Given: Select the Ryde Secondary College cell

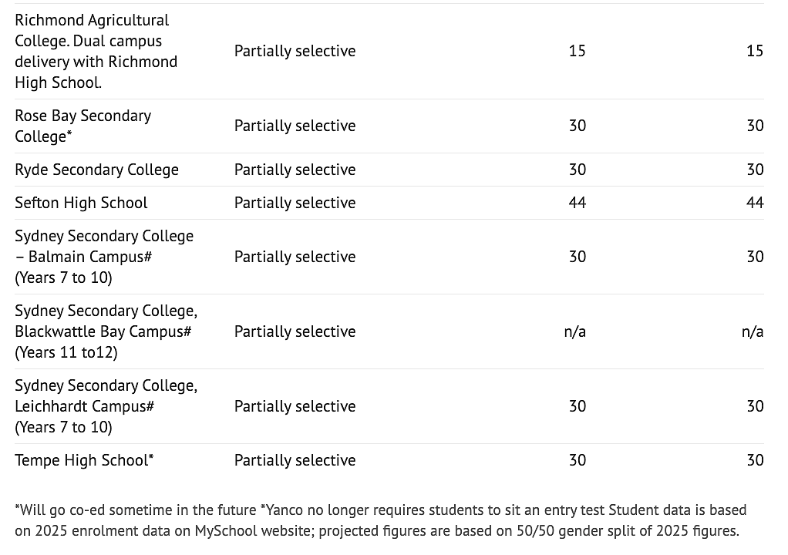Looking at the screenshot, I should (x=96, y=170).
